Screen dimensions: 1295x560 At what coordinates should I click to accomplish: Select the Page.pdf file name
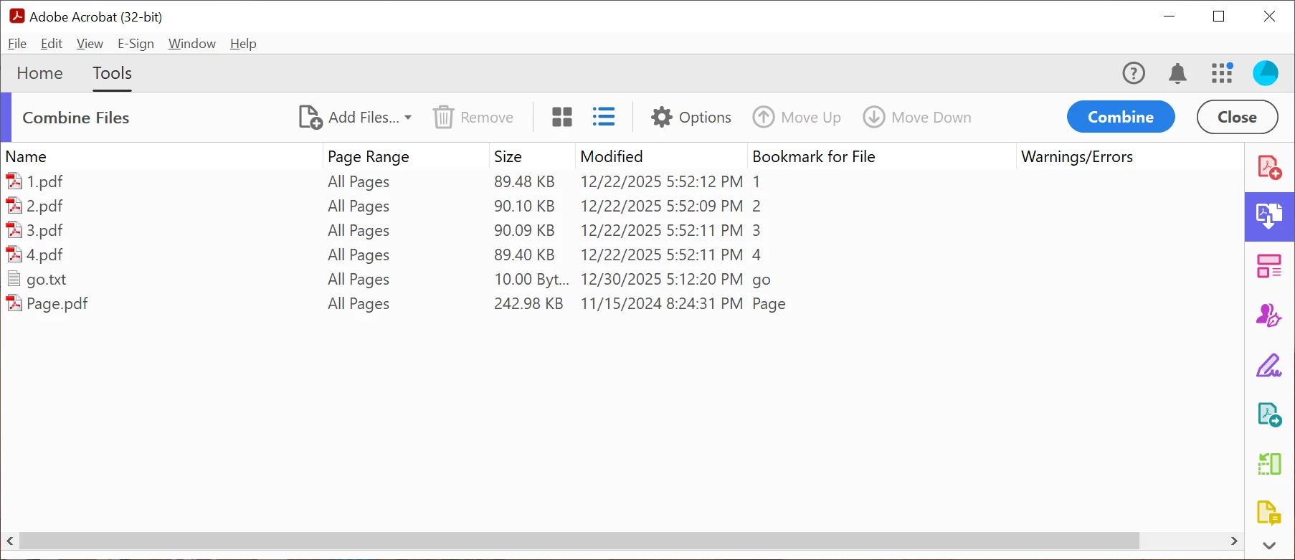(57, 304)
